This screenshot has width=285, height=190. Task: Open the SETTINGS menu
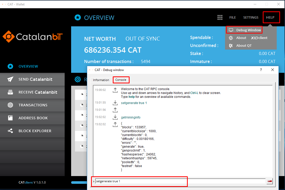click(251, 17)
